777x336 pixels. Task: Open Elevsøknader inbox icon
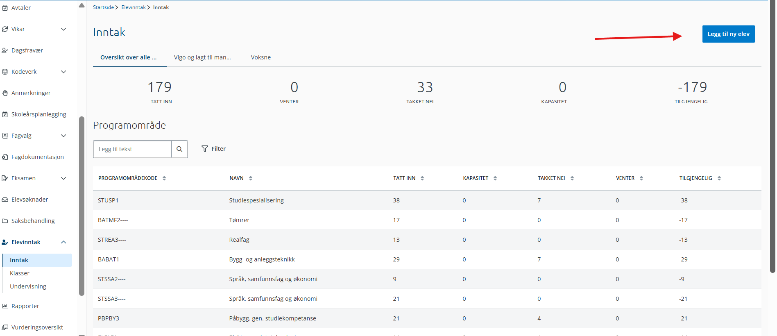click(5, 200)
